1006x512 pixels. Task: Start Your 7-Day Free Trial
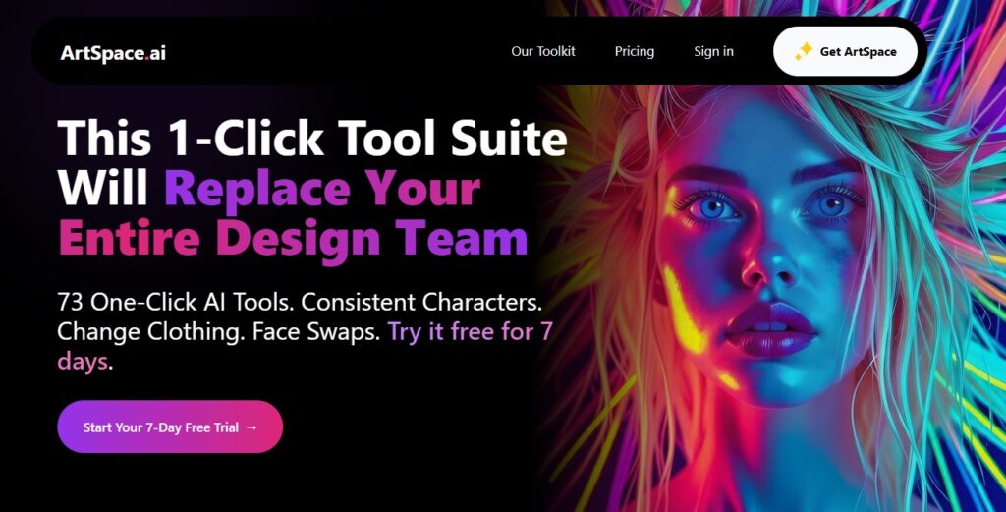(x=170, y=427)
